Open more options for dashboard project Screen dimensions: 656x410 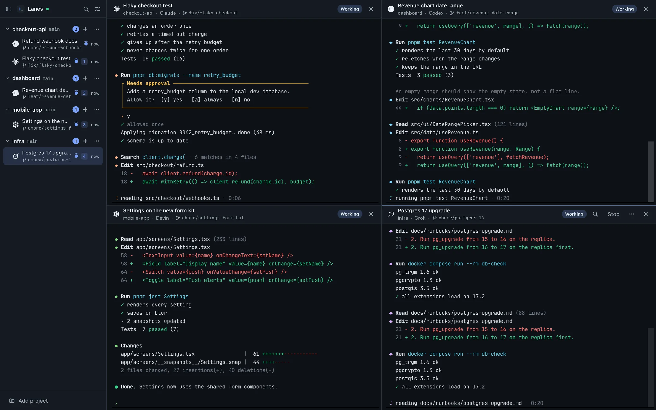click(x=96, y=78)
